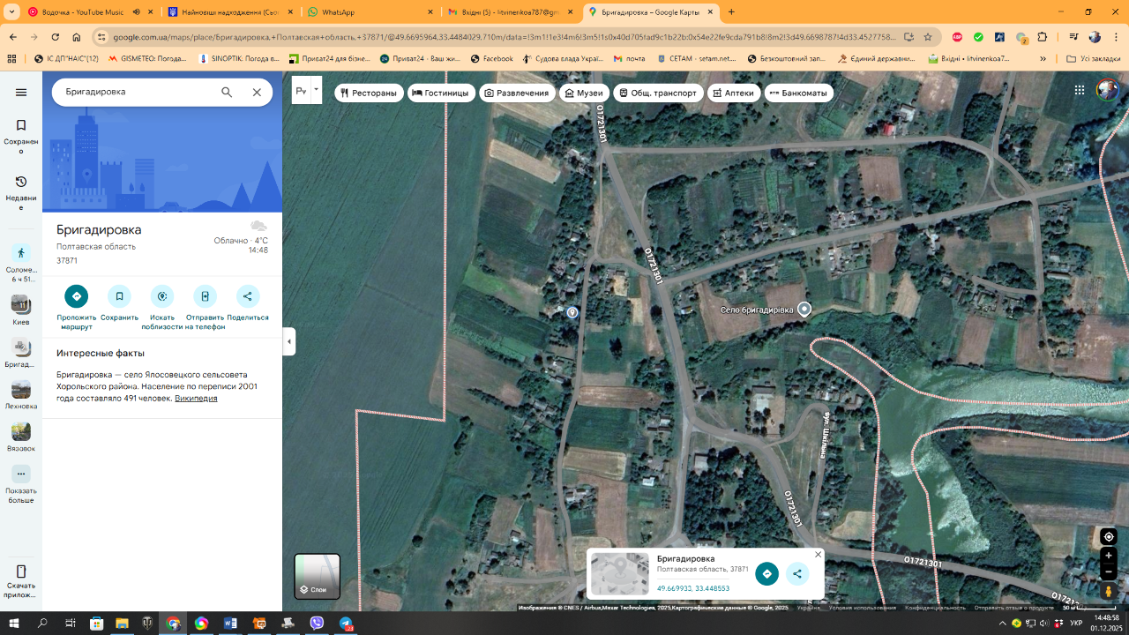Collapse the side panel with arrow
Screen dimensions: 1129x635
point(289,341)
